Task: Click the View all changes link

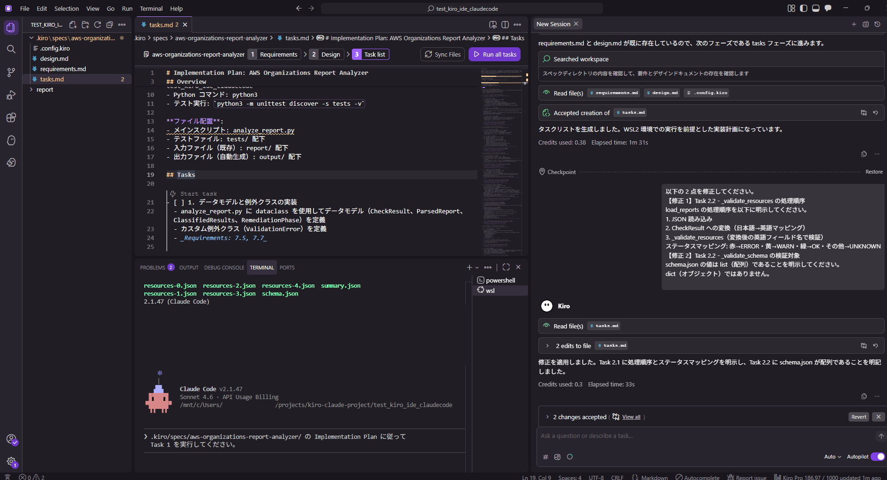Action: [631, 417]
